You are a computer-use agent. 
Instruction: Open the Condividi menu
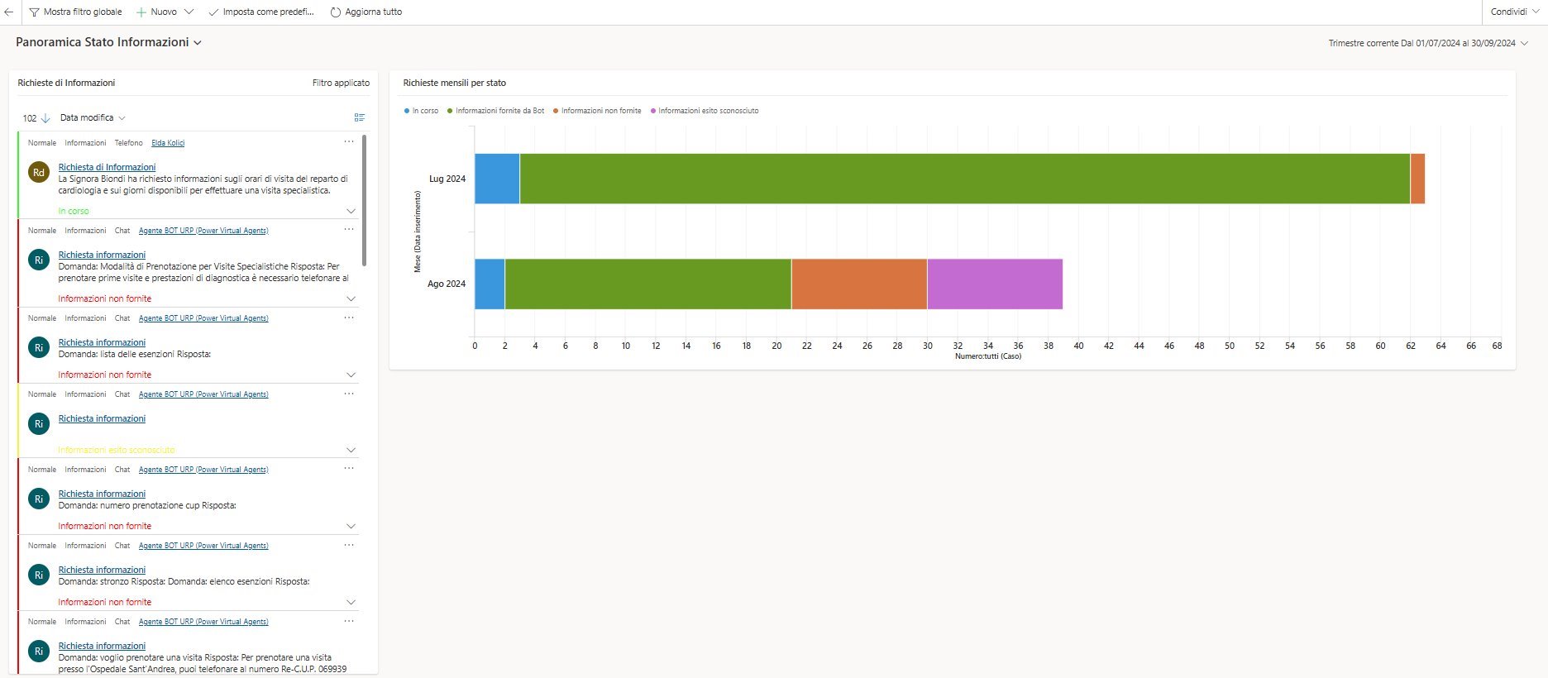1514,12
